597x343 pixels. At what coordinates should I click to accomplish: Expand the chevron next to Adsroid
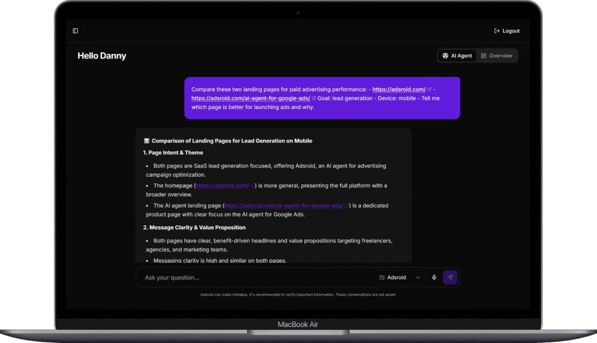click(417, 278)
